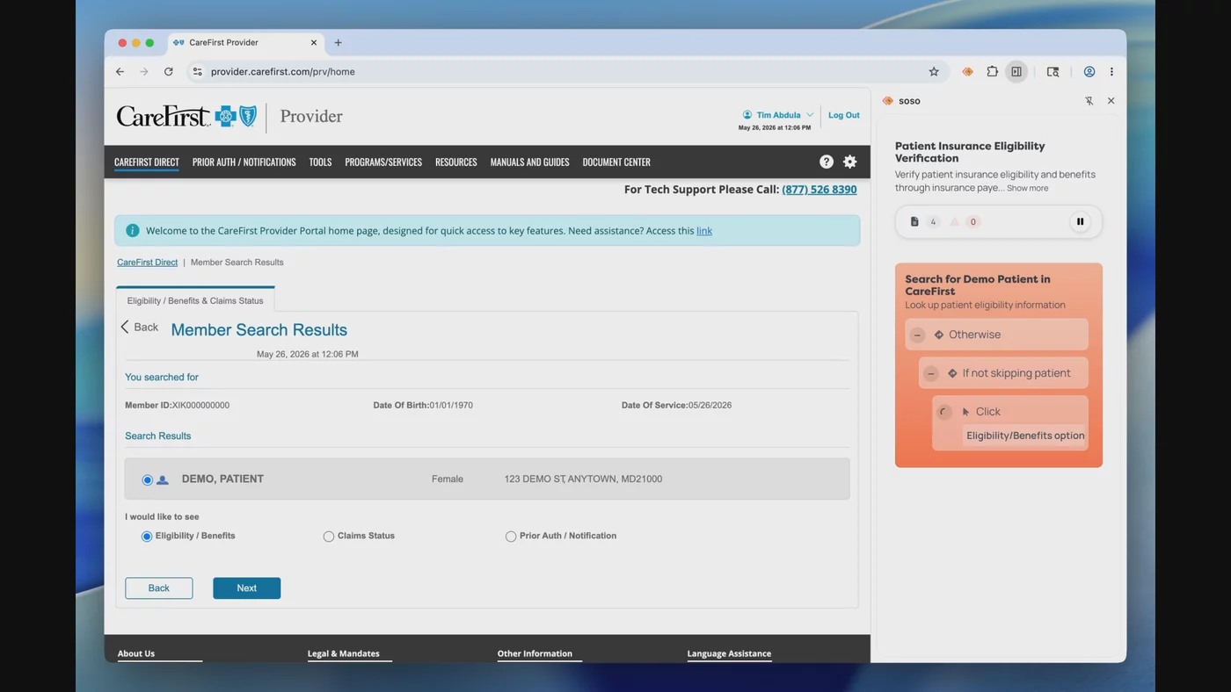Click the address 123 DEMO ST, ANYTOWN, MD21000

[583, 479]
